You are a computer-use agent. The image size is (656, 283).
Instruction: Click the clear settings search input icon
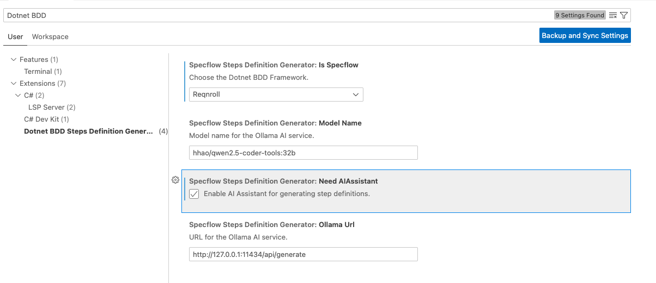[613, 15]
